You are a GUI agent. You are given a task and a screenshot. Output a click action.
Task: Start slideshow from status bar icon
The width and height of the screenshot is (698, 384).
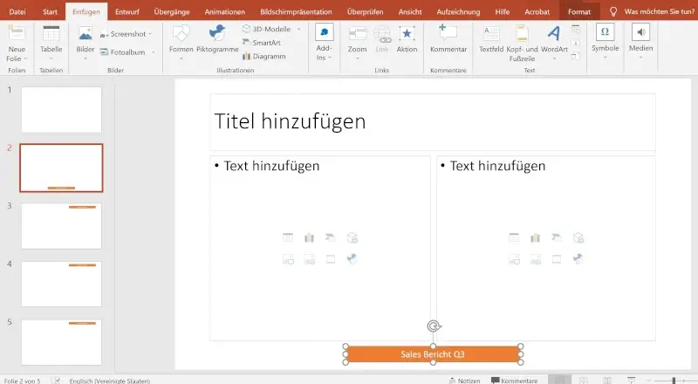click(631, 381)
